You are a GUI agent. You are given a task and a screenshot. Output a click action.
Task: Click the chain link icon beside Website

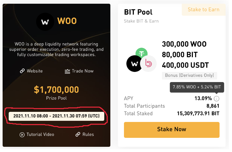[x=22, y=71]
